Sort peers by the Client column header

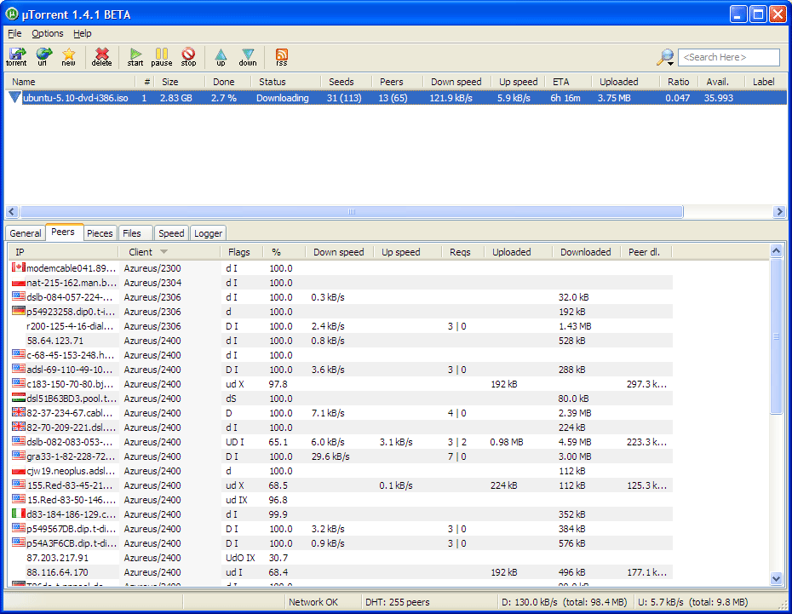[x=169, y=252]
